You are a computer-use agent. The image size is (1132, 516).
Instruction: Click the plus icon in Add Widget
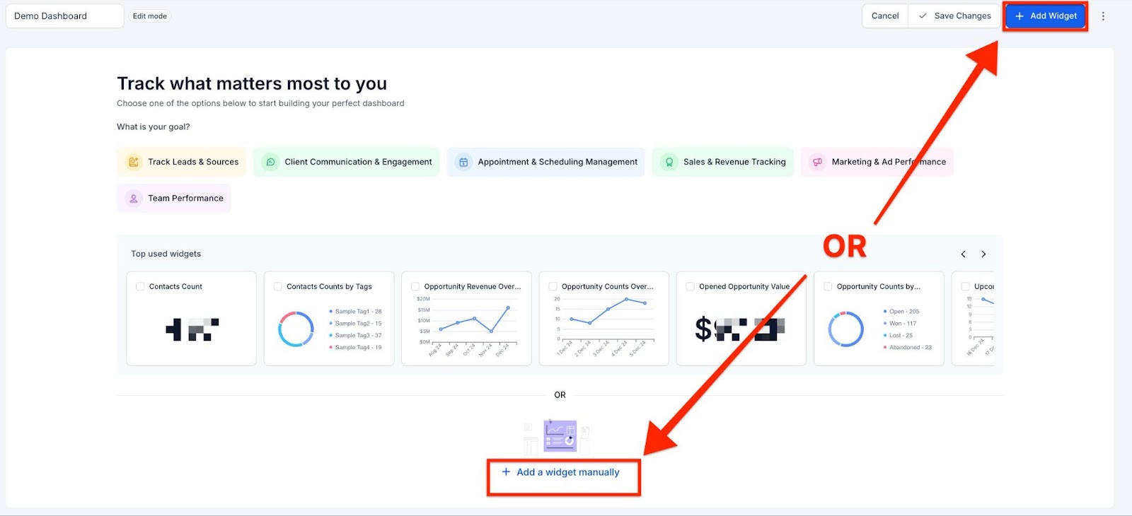[x=1020, y=16]
